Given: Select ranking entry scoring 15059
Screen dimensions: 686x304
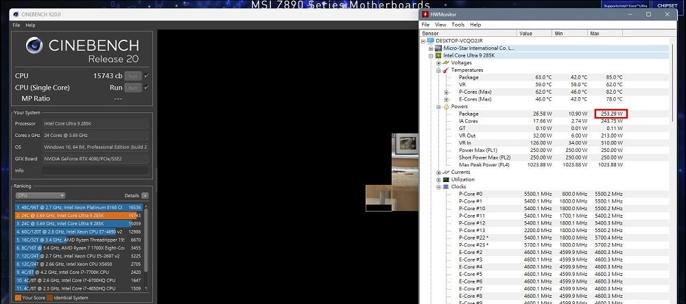Looking at the screenshot, I should 78,224.
